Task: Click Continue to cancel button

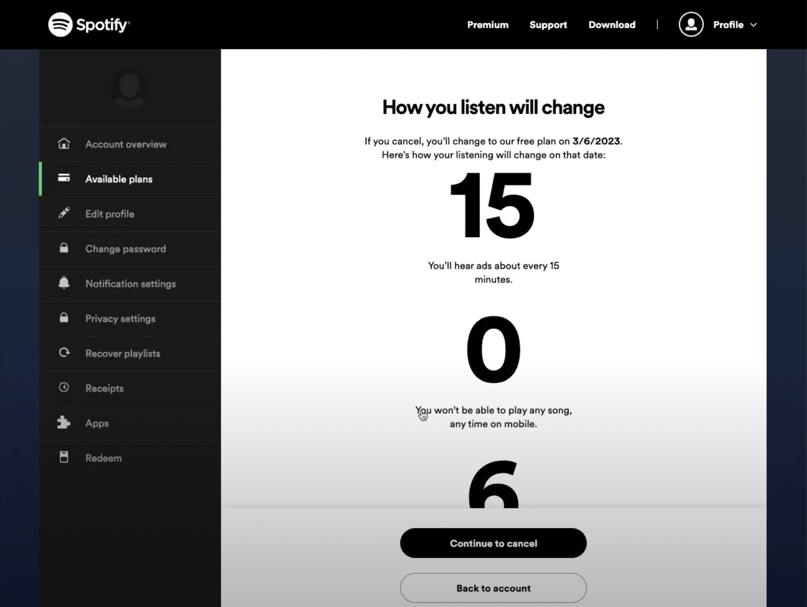Action: [x=493, y=543]
